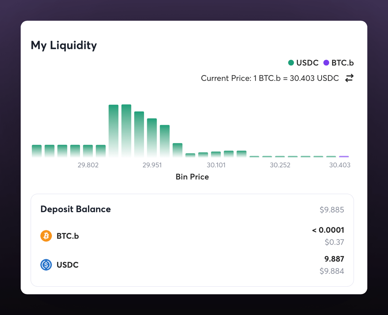The width and height of the screenshot is (388, 315).
Task: Click the Deposit Balance total $9.885
Action: [332, 210]
